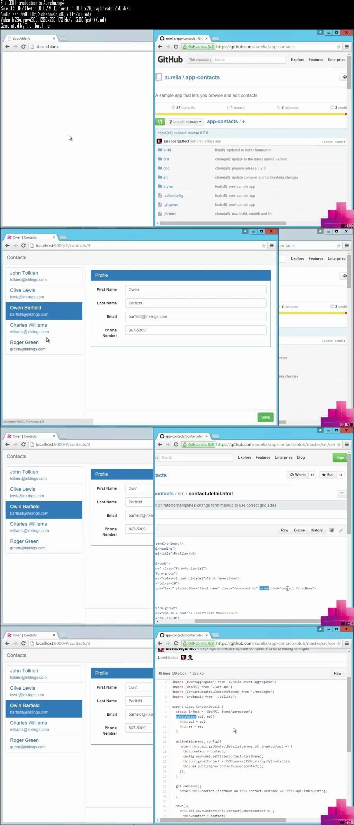Click the desktop icon beside History button
Viewport: 354px width, 825px height.
click(x=332, y=530)
